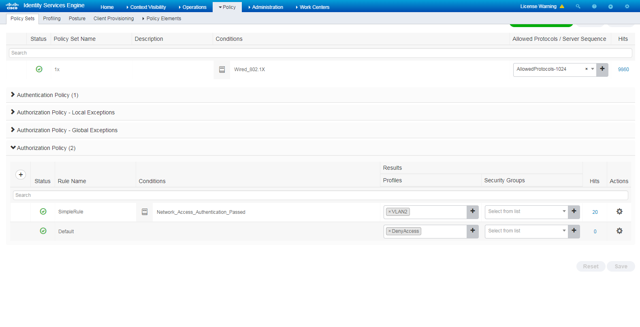640x327 pixels.
Task: Click the Save button
Action: coord(621,266)
